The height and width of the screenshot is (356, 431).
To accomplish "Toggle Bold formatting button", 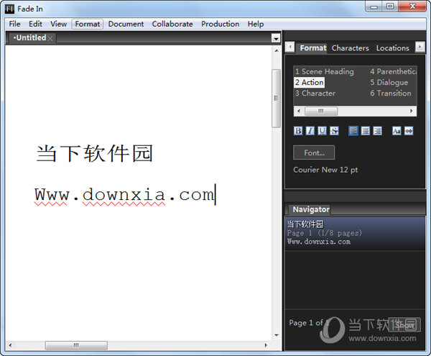I will (x=298, y=131).
